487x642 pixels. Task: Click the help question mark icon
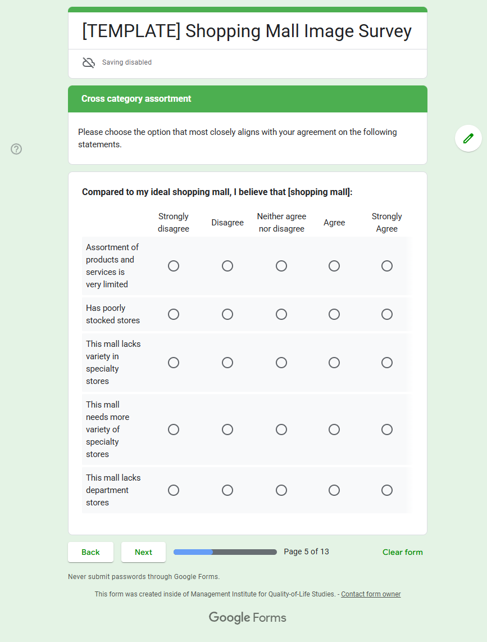point(16,149)
